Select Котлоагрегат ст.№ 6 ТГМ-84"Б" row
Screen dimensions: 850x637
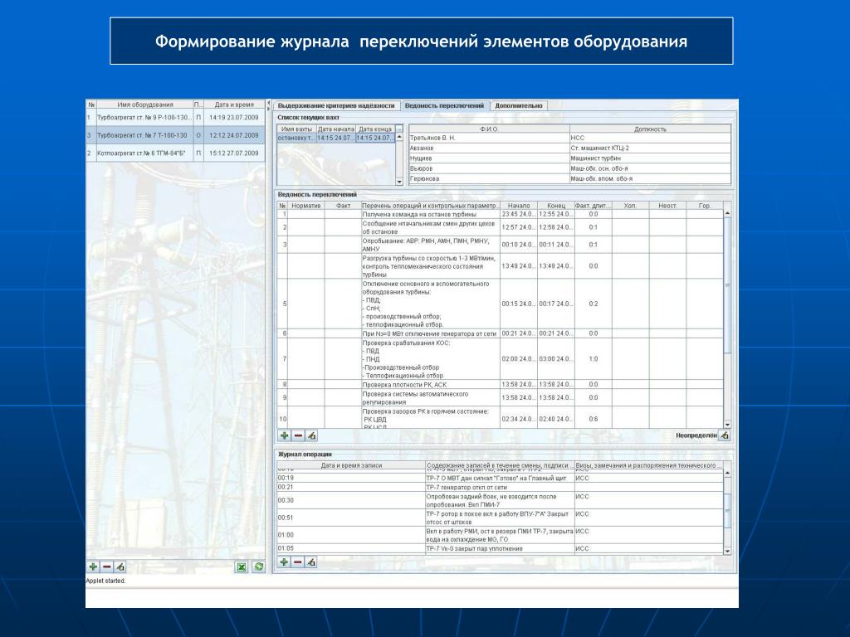[176, 153]
